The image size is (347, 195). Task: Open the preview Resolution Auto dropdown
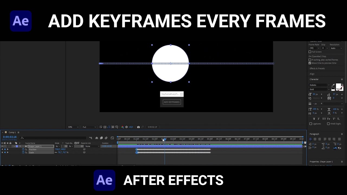pos(336,48)
